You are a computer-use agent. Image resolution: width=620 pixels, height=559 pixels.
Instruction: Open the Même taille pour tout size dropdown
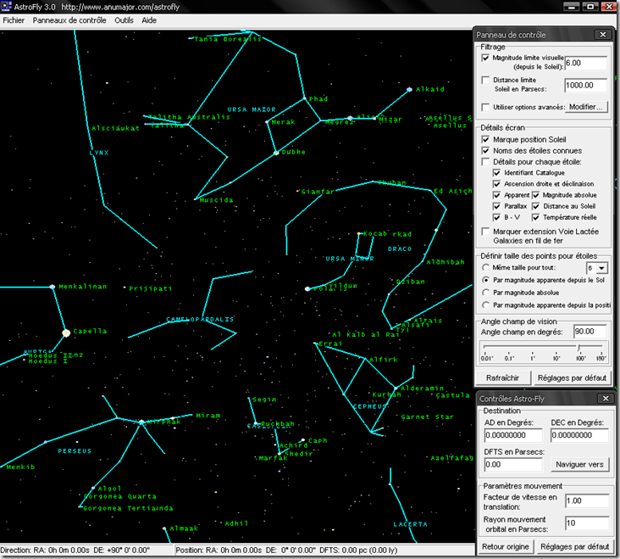[x=601, y=268]
